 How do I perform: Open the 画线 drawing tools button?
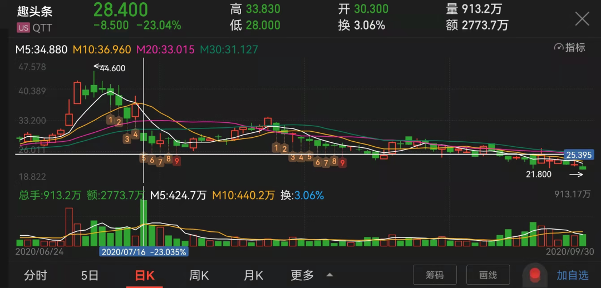[488, 275]
